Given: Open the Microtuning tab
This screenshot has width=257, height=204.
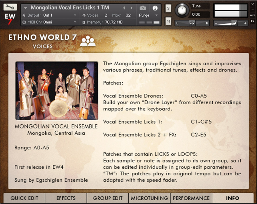Looking at the screenshot, I should point(149,198).
